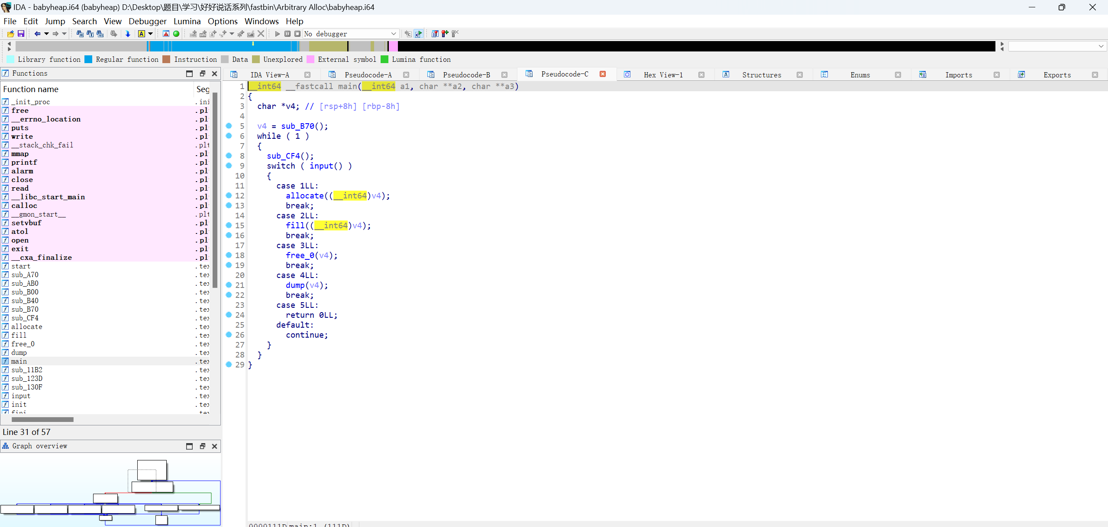Select the sub_B70 function row
This screenshot has height=527, width=1108.
click(x=106, y=310)
